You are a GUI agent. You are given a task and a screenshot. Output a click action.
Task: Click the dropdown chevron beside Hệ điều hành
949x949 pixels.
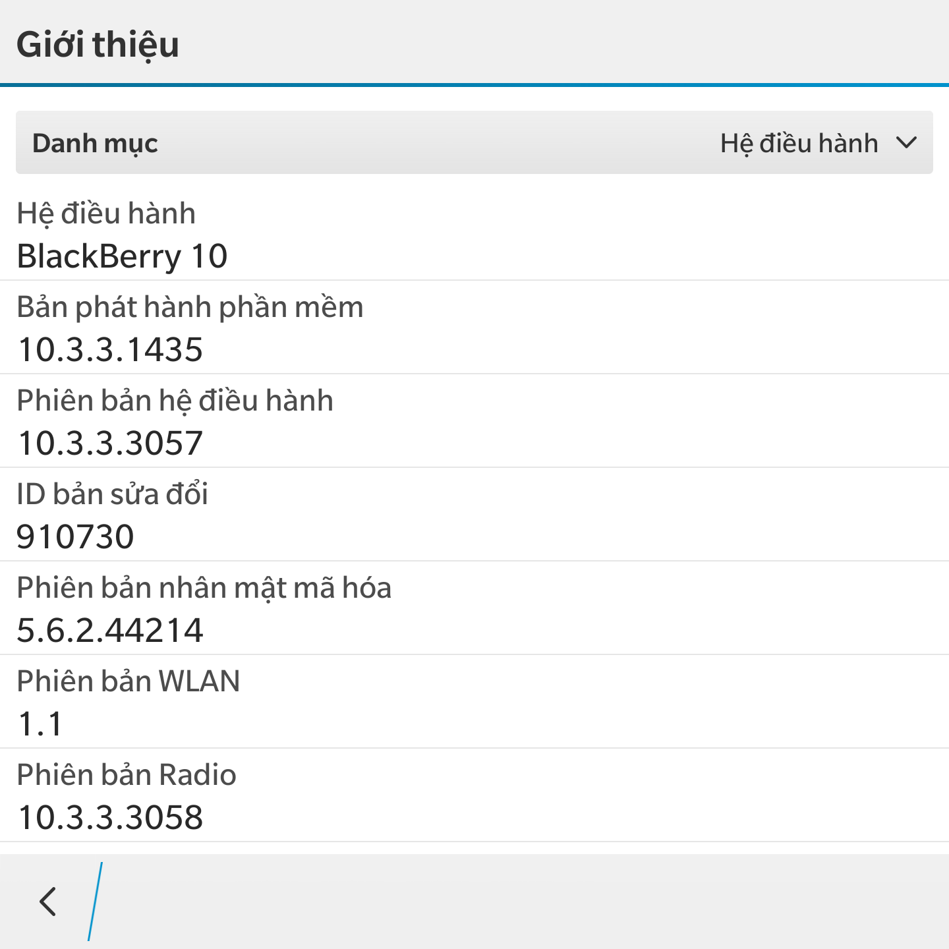[x=907, y=142]
